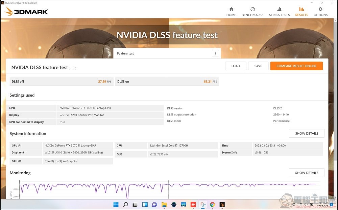Open Widgets from the taskbar
Viewport: 338px width, 210px height.
[x=145, y=205]
